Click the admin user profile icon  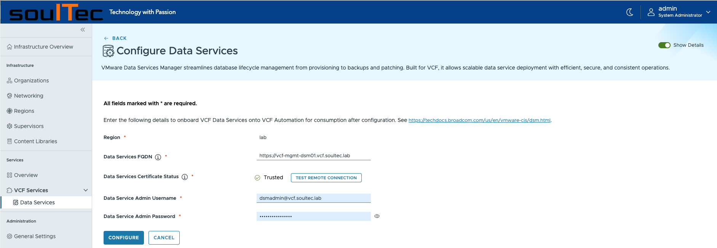coord(651,12)
